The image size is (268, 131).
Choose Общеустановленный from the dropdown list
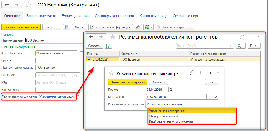click(164, 116)
